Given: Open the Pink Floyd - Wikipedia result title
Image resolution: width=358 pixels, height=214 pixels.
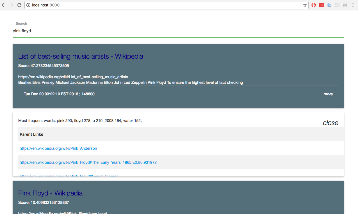Looking at the screenshot, I should (51, 193).
